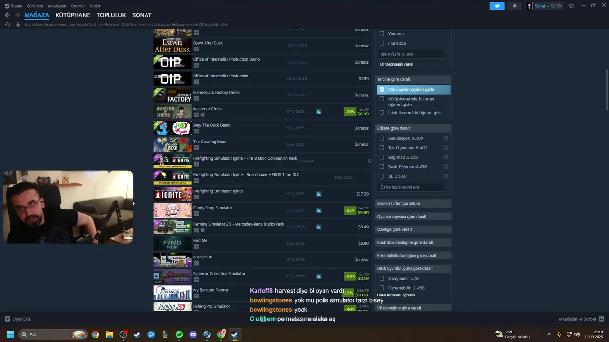Exclude the Simülasyon tag with minus icon

tap(446, 138)
